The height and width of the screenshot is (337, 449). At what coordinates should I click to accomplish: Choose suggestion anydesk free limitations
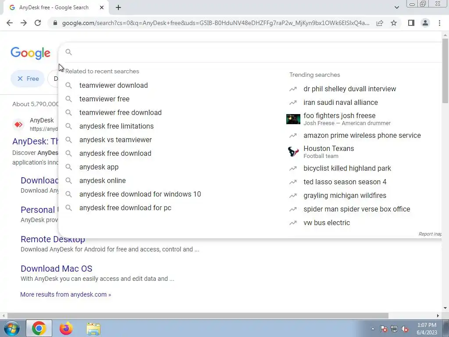[x=116, y=126]
